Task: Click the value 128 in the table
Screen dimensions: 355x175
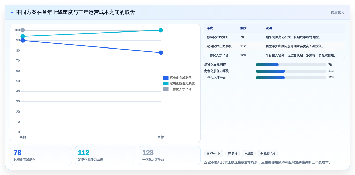Action: (243, 55)
